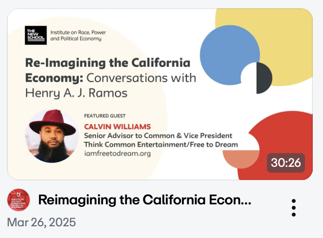Click The New School black logo
This screenshot has height=238, width=323.
tap(36, 35)
